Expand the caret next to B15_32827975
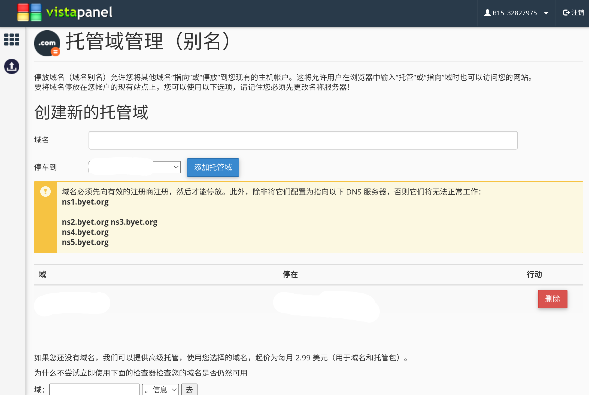This screenshot has height=395, width=589. (x=546, y=13)
